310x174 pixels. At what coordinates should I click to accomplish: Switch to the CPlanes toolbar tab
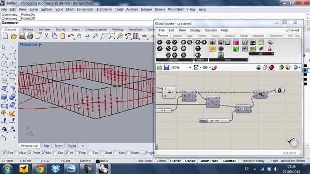coord(28,29)
